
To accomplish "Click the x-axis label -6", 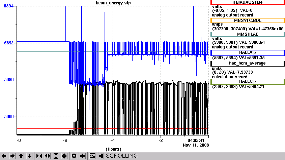I will (x=65, y=141).
